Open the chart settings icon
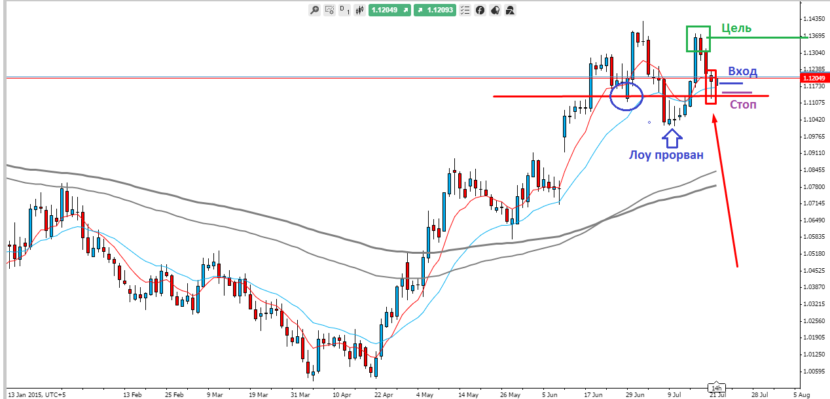The height and width of the screenshot is (399, 830). [329, 10]
